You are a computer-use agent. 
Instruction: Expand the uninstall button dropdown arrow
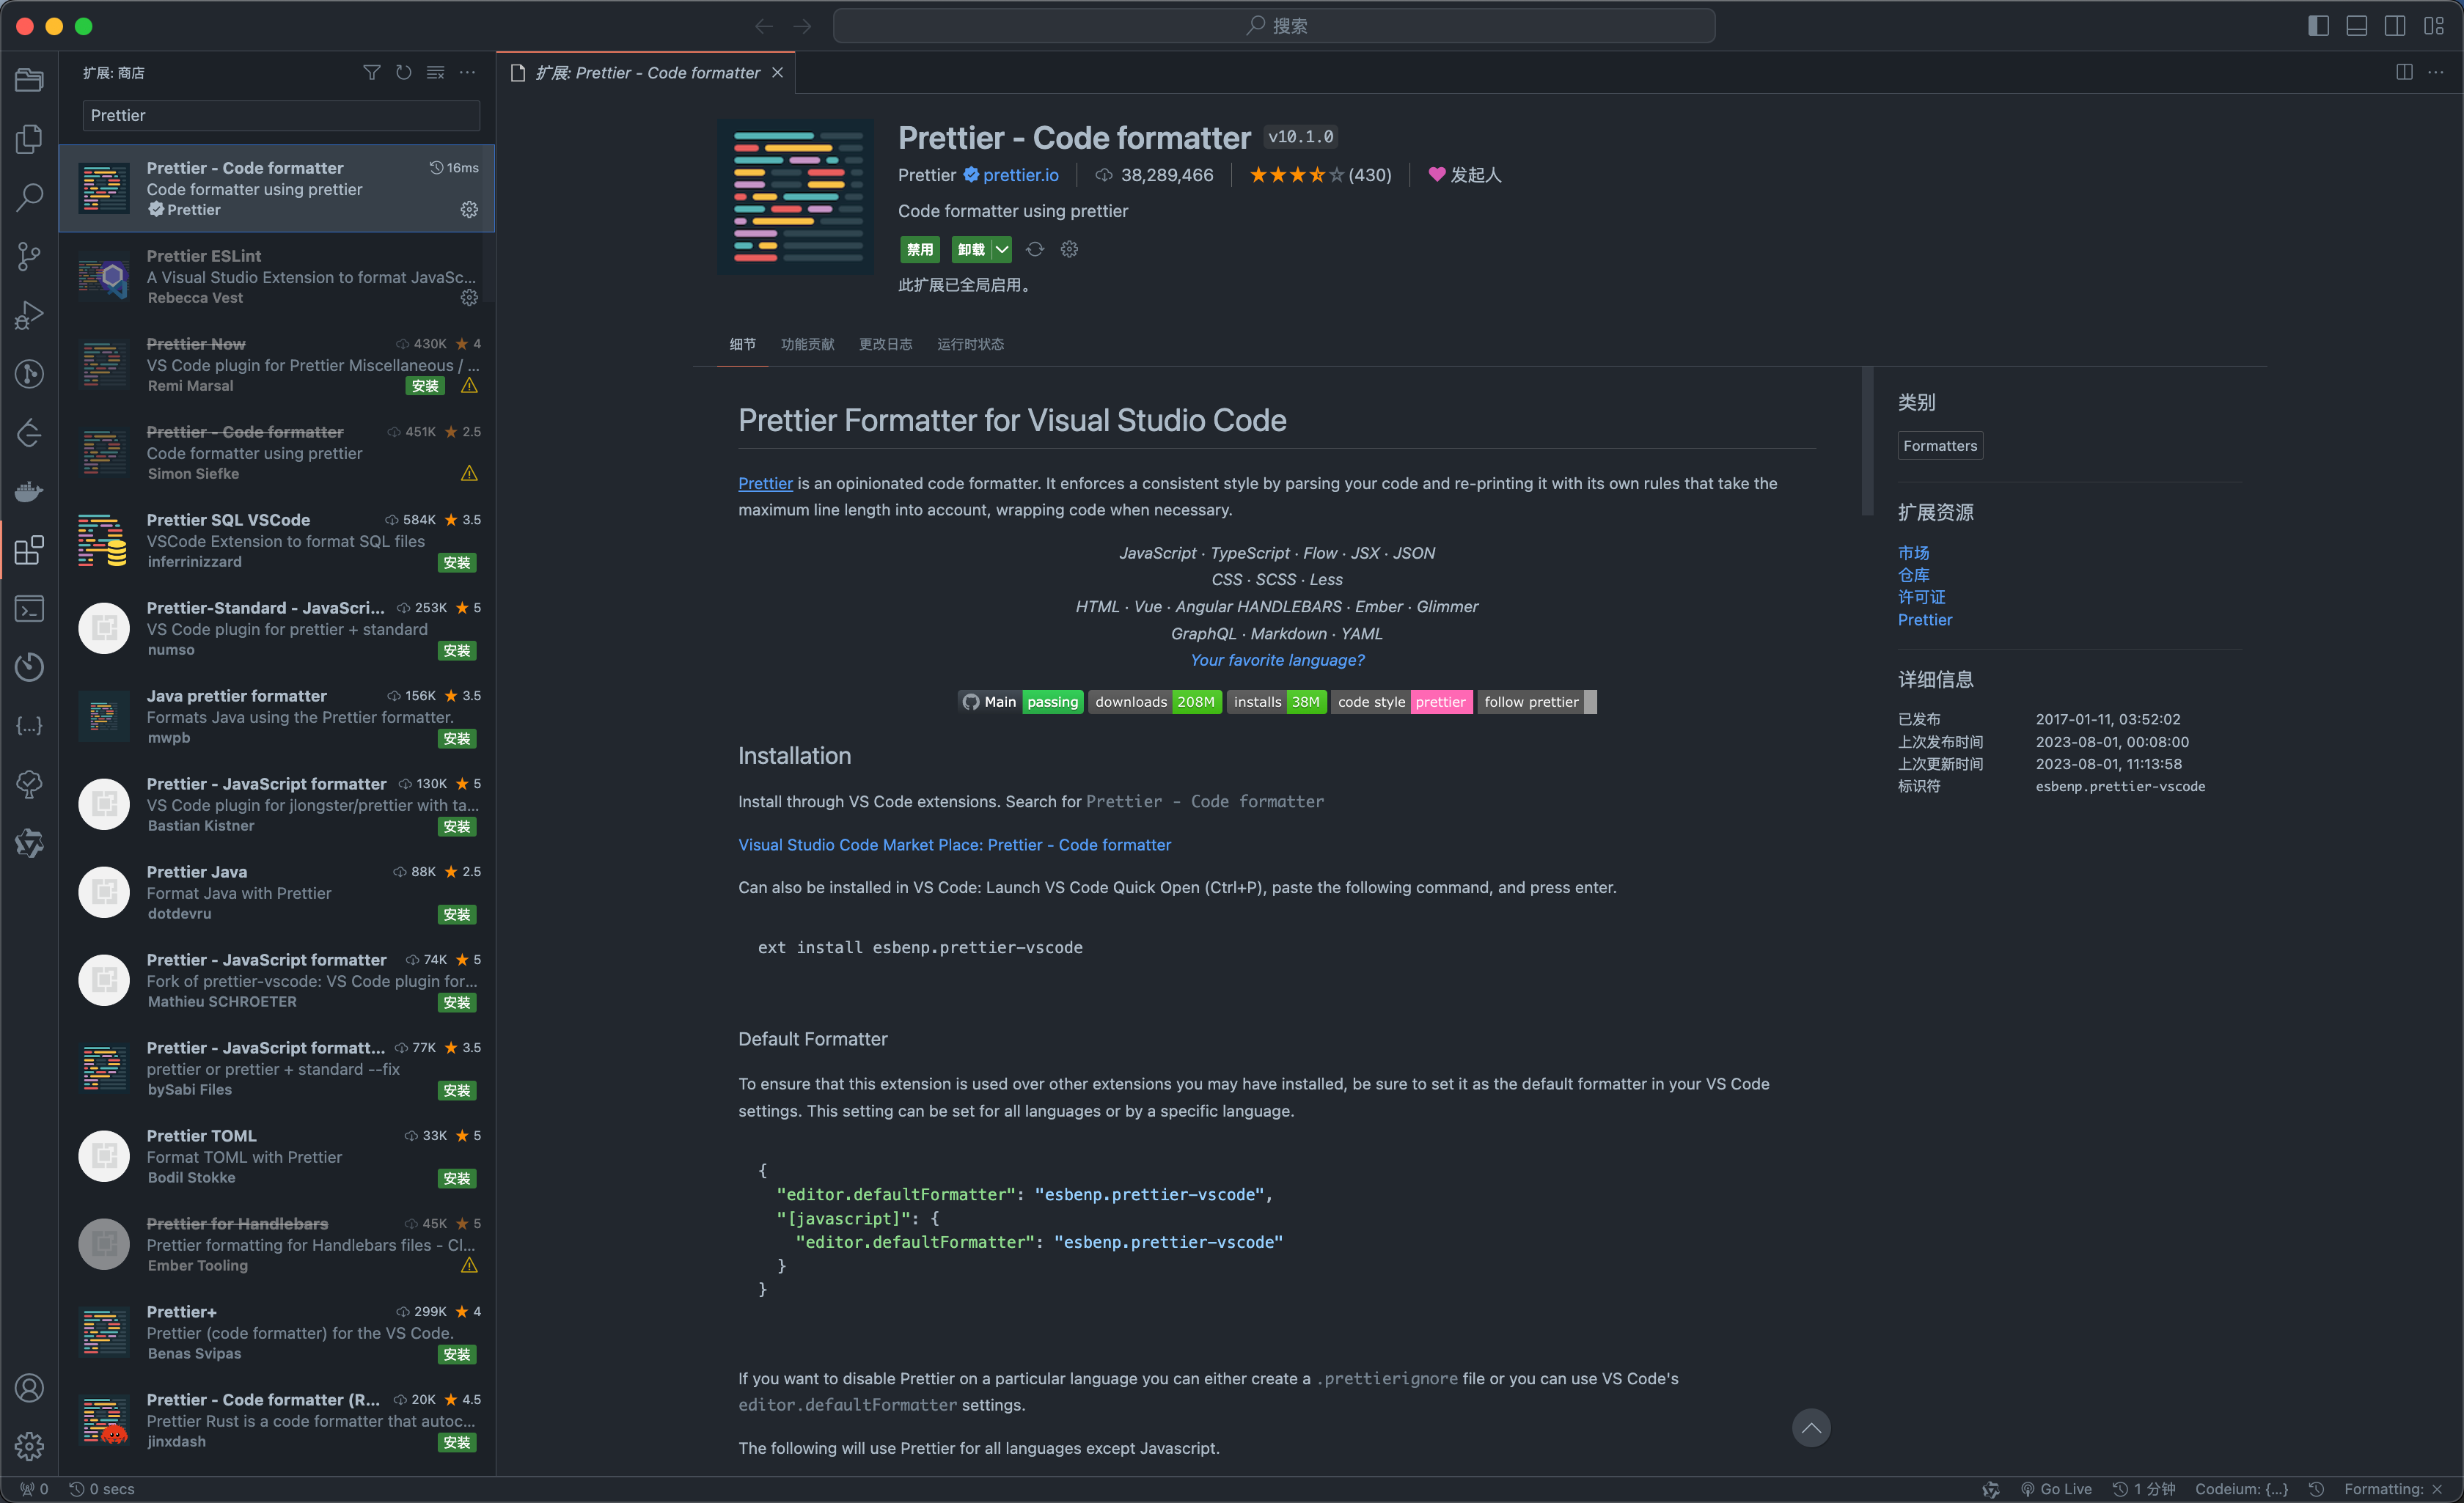[x=1001, y=249]
